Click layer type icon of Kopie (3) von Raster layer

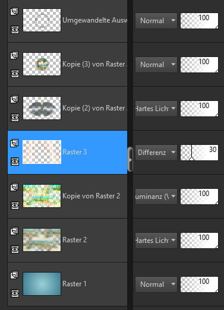pos(14,55)
